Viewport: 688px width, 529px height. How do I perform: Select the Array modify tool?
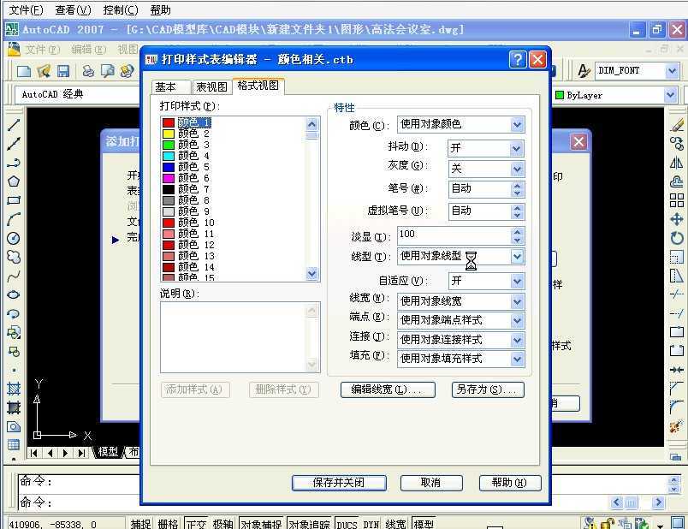(677, 200)
